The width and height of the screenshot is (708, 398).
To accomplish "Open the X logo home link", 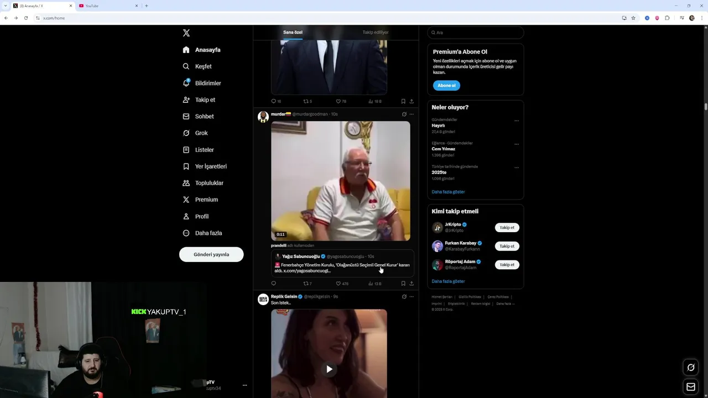I will click(x=186, y=33).
